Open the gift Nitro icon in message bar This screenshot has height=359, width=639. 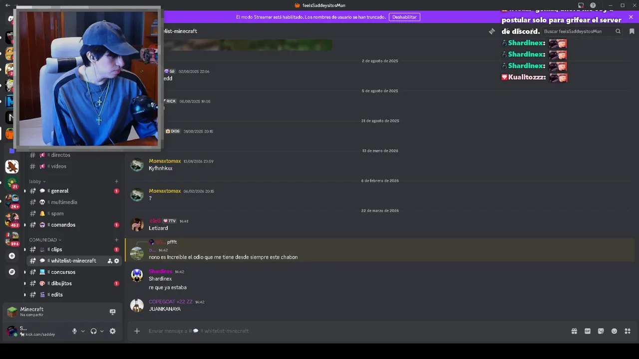[x=574, y=331]
